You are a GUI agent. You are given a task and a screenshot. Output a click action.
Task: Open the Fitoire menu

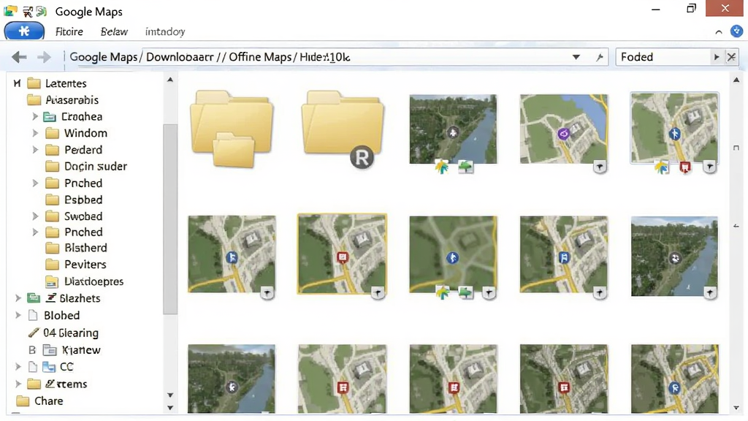pyautogui.click(x=69, y=32)
